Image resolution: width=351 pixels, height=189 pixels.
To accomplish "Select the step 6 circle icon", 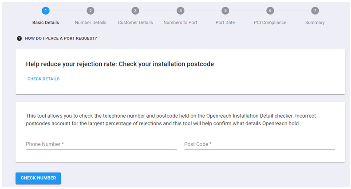I will pyautogui.click(x=270, y=11).
